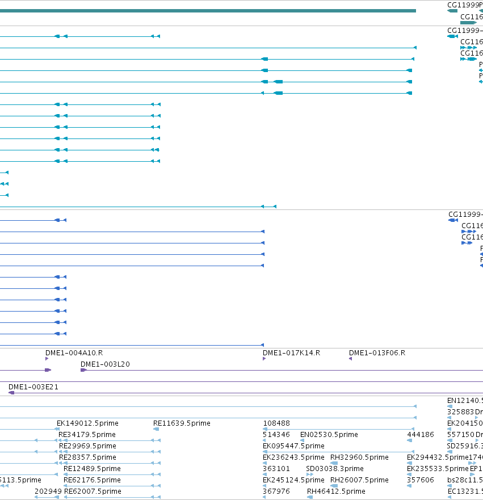The height and width of the screenshot is (500, 483).
Task: Select the RH26007.5prime label
Action: pyautogui.click(x=360, y=480)
